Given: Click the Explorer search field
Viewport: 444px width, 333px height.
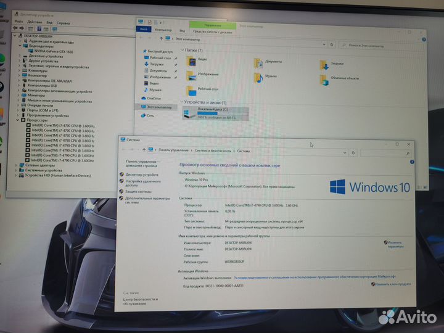Looking at the screenshot, I should point(381,46).
